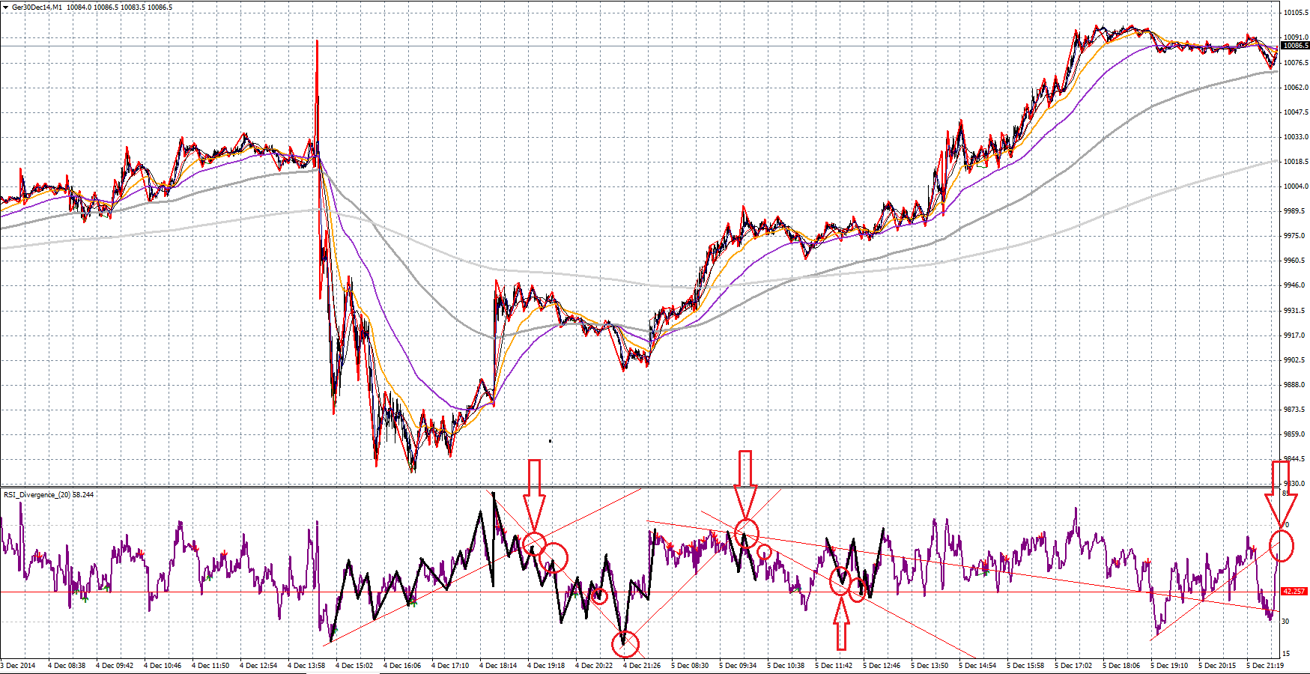Select the 5 Dec 15:58 time label
Screen dimensions: 1310x674
[1025, 665]
